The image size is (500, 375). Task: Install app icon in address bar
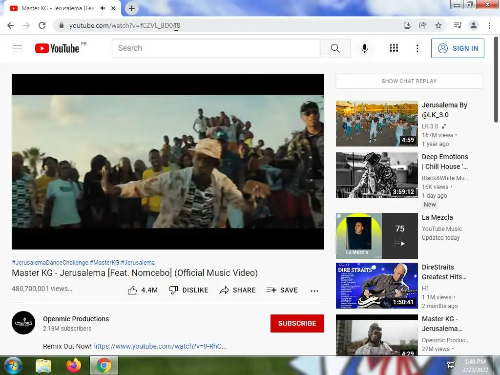(x=407, y=25)
